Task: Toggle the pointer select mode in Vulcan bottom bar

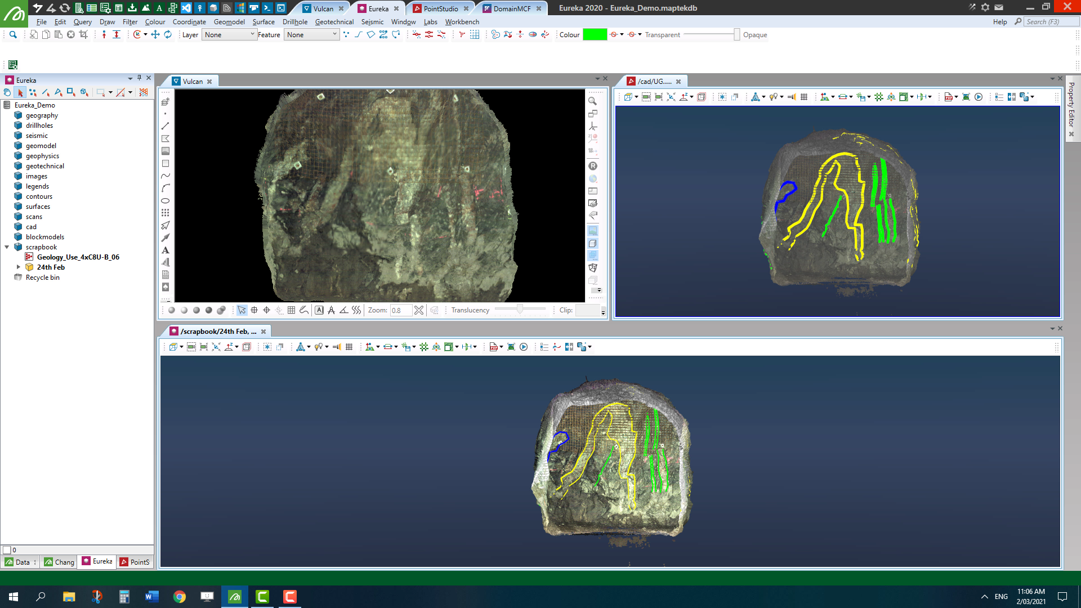Action: click(x=242, y=310)
